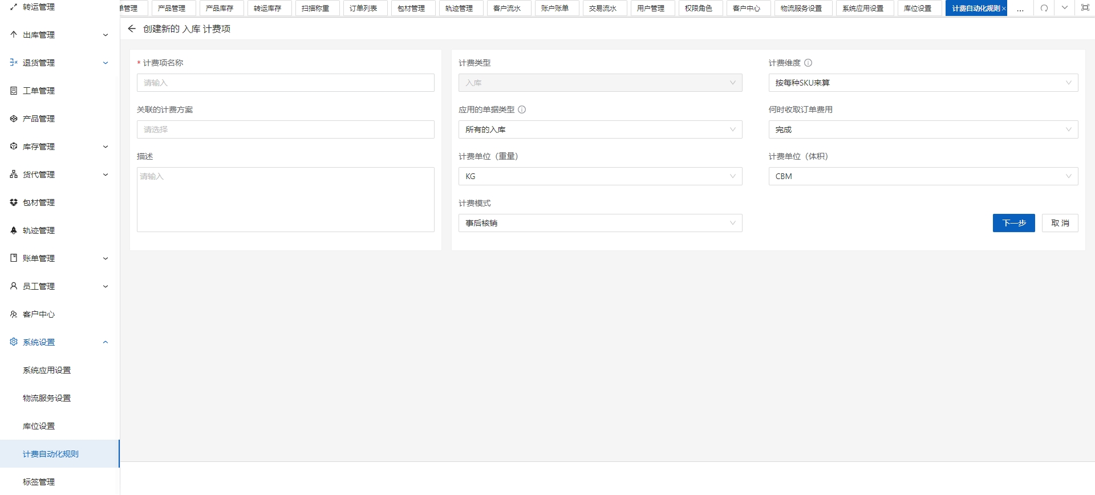This screenshot has width=1095, height=495.
Task: Click the 转运管理 sidebar icon
Action: [x=14, y=6]
